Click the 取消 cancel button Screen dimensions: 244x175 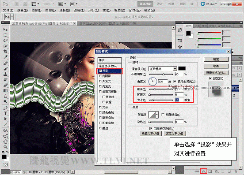pyautogui.click(x=216, y=66)
